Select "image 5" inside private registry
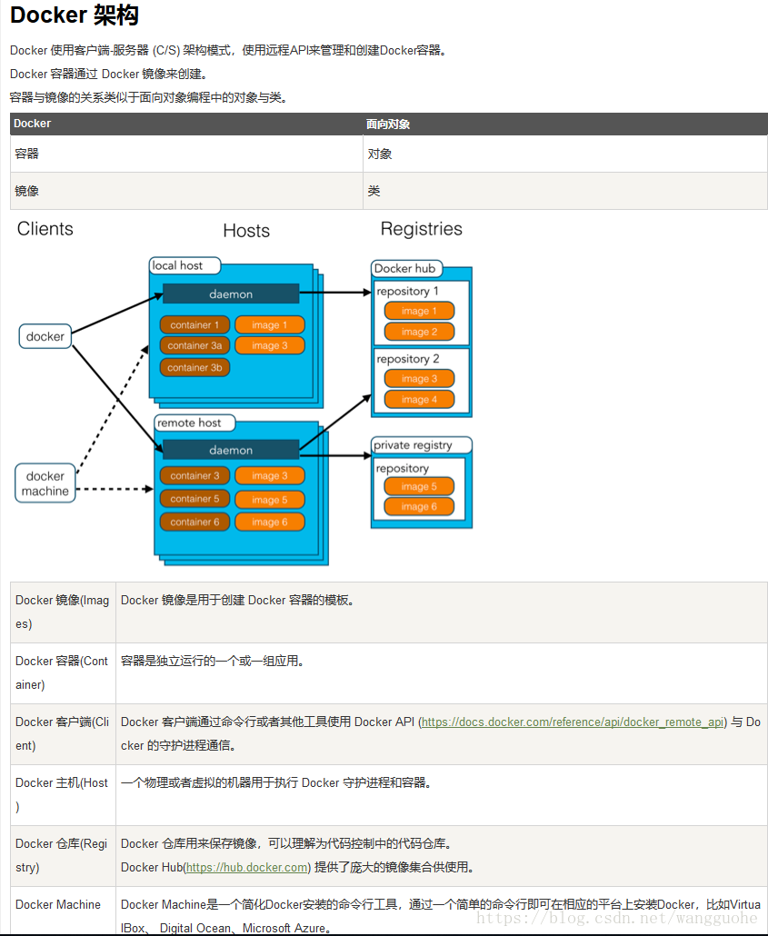Screen dimensions: 768x936 coord(419,486)
